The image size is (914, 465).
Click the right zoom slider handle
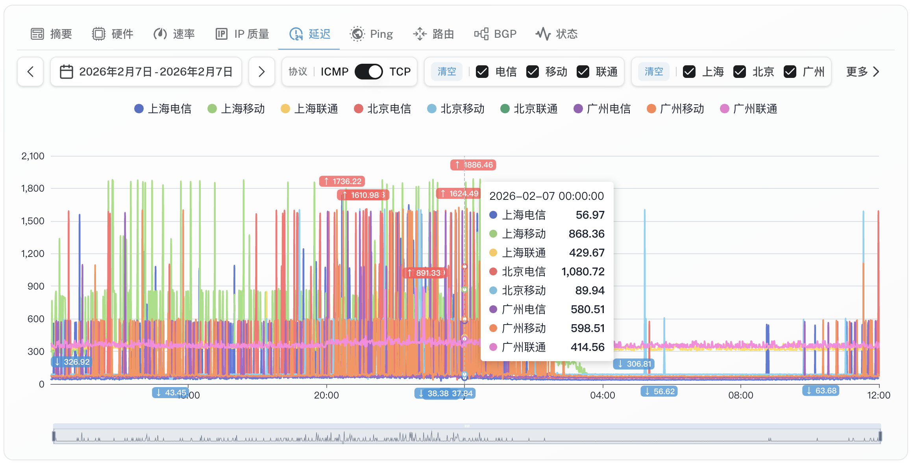[x=880, y=436]
